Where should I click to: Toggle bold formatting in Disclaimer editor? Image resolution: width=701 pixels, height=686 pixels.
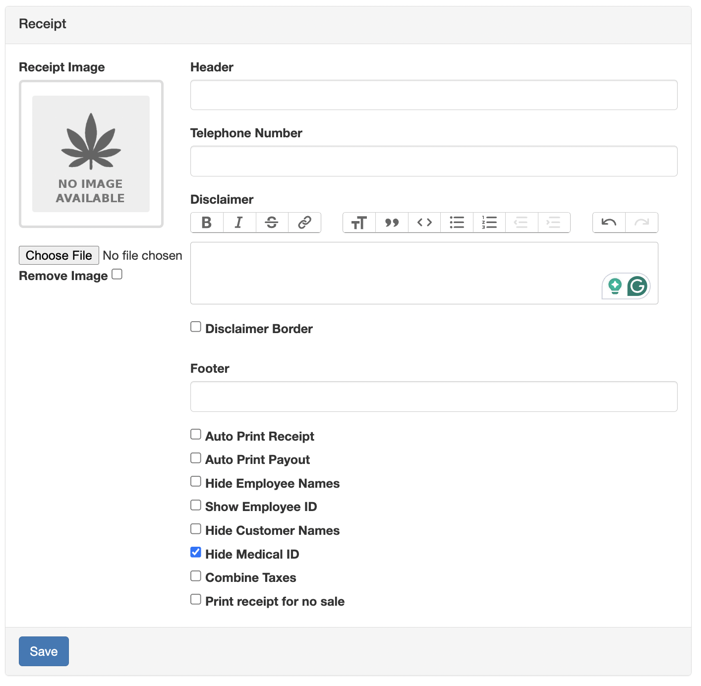[207, 223]
